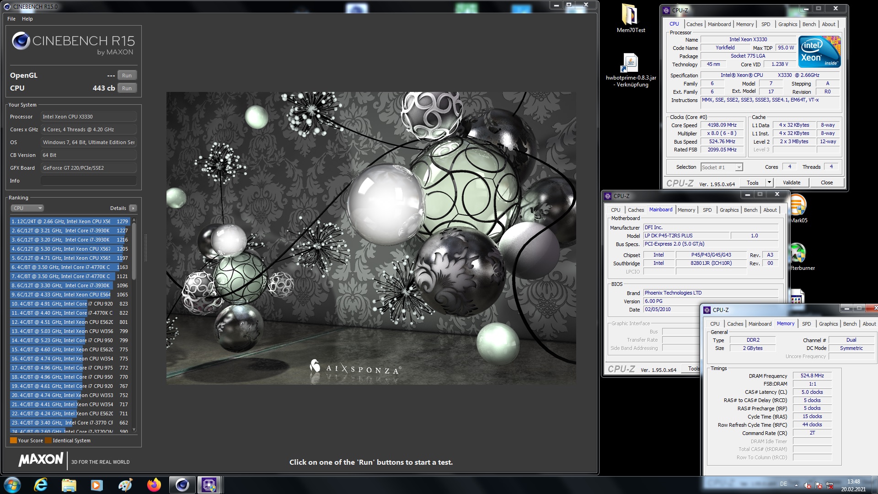Click the Processor field Intel Xeon CPU X3330
The height and width of the screenshot is (494, 878).
coord(89,117)
